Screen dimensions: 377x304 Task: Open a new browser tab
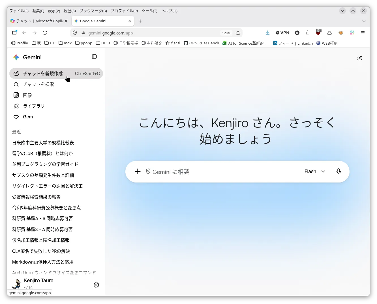tap(140, 21)
